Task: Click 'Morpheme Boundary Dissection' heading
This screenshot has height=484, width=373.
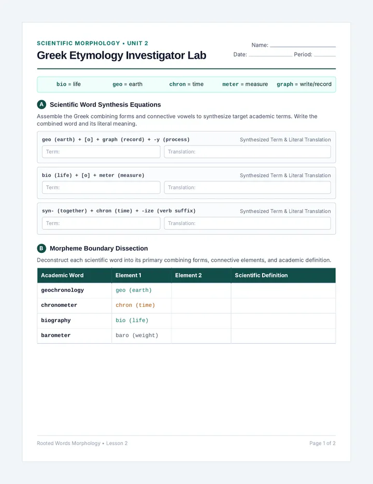Action: click(x=99, y=248)
